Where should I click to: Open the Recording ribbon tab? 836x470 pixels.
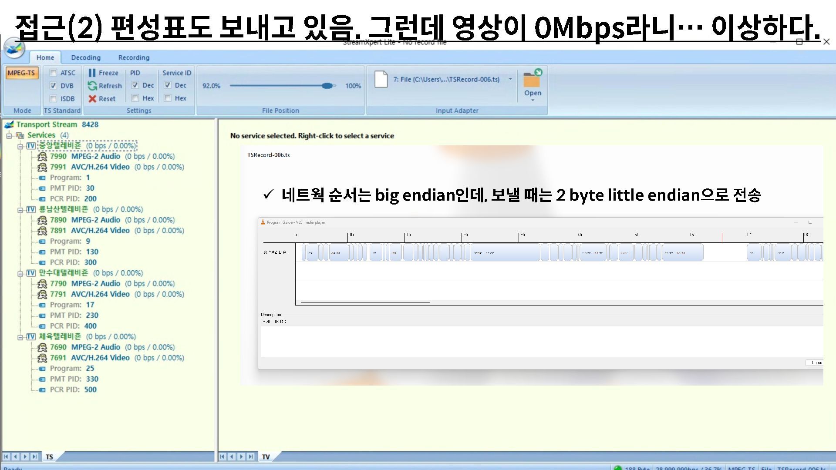point(134,57)
